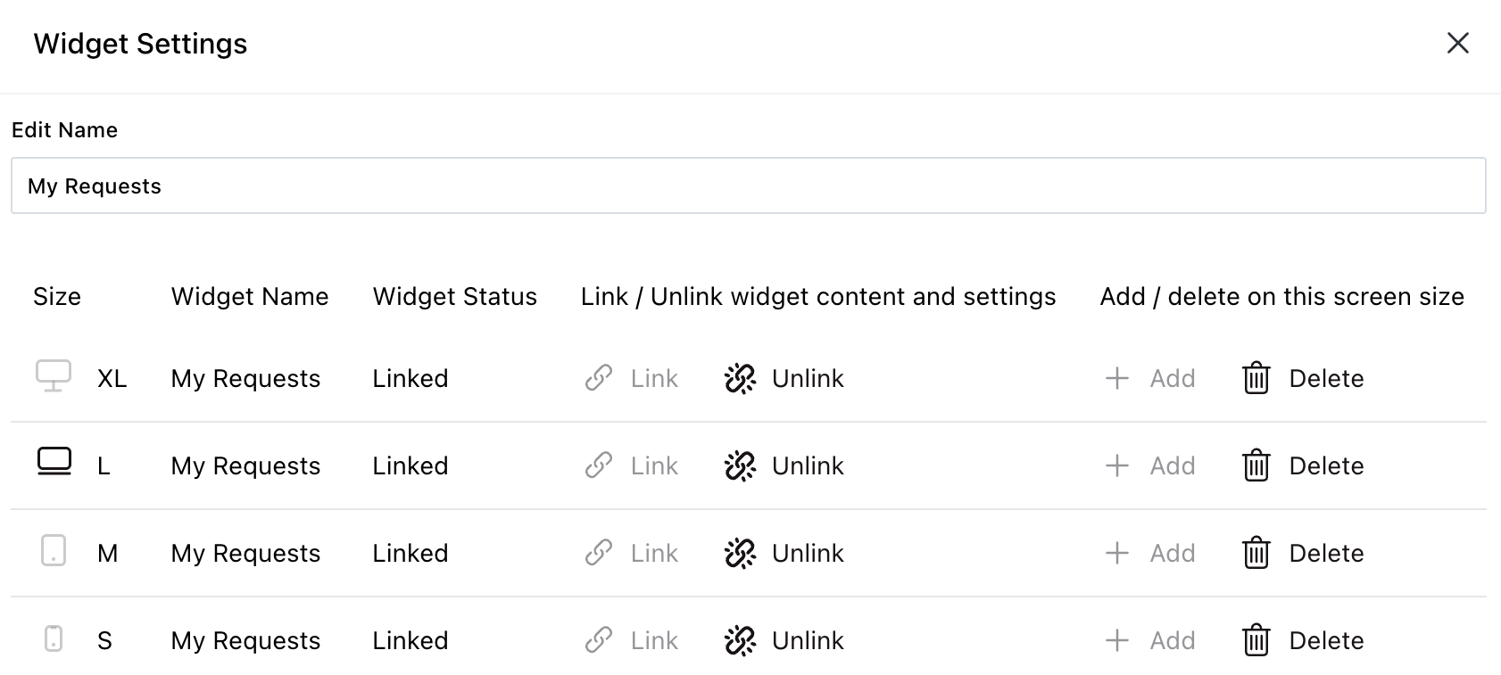Image resolution: width=1501 pixels, height=675 pixels.
Task: Click the chain Link icon in the L row
Action: click(598, 465)
